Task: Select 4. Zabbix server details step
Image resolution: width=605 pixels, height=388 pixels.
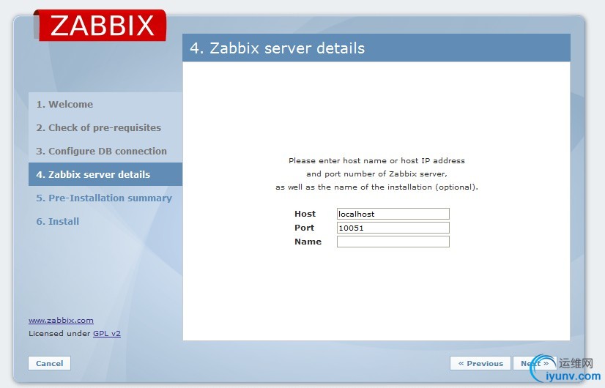Action: pyautogui.click(x=105, y=174)
